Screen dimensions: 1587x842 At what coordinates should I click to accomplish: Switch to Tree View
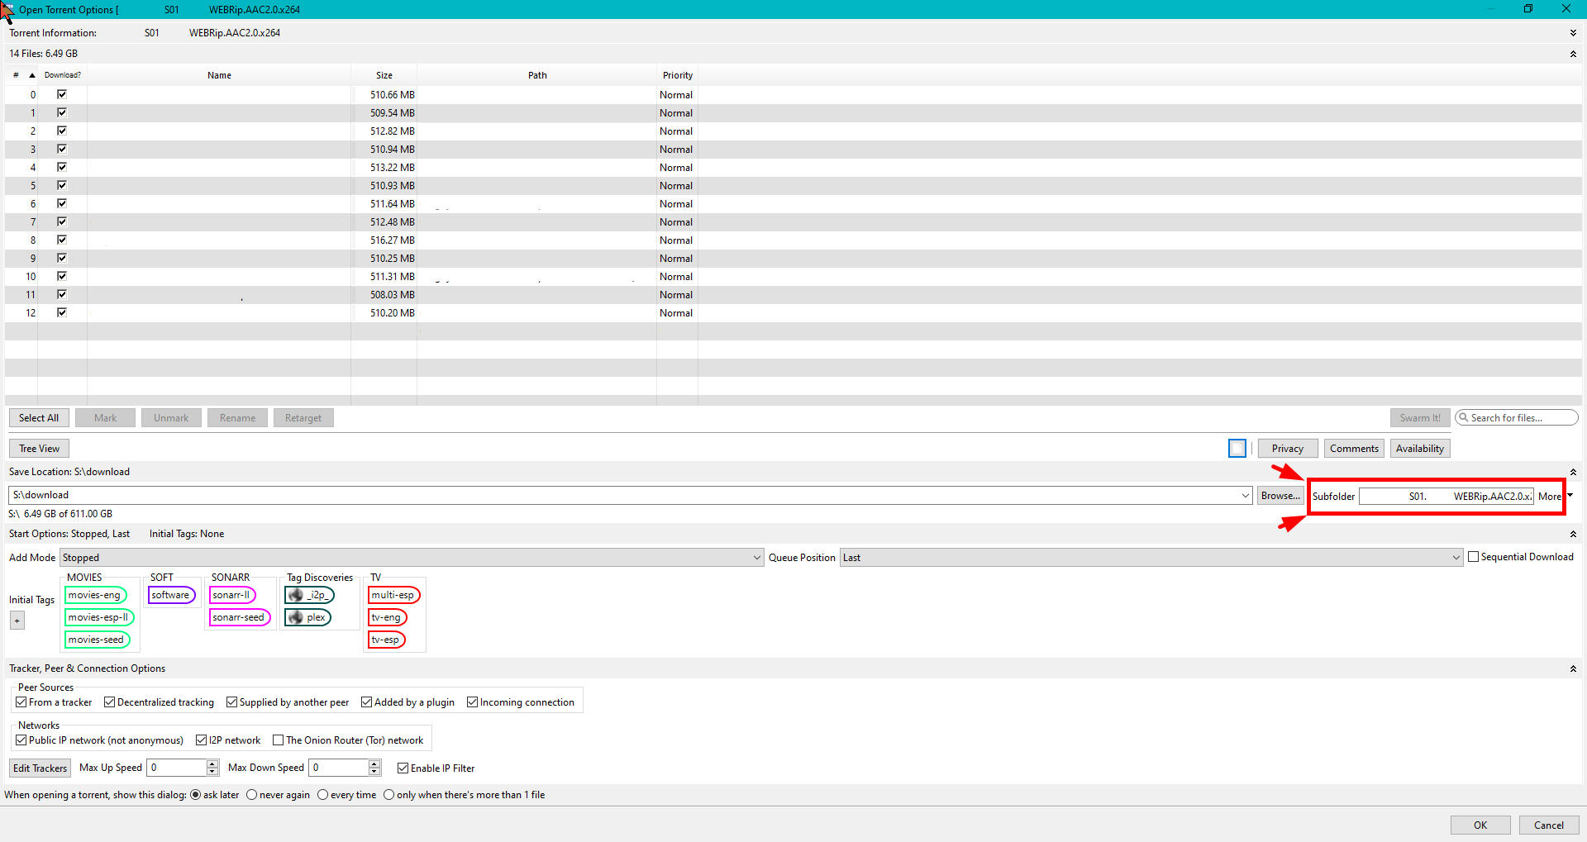(x=39, y=449)
